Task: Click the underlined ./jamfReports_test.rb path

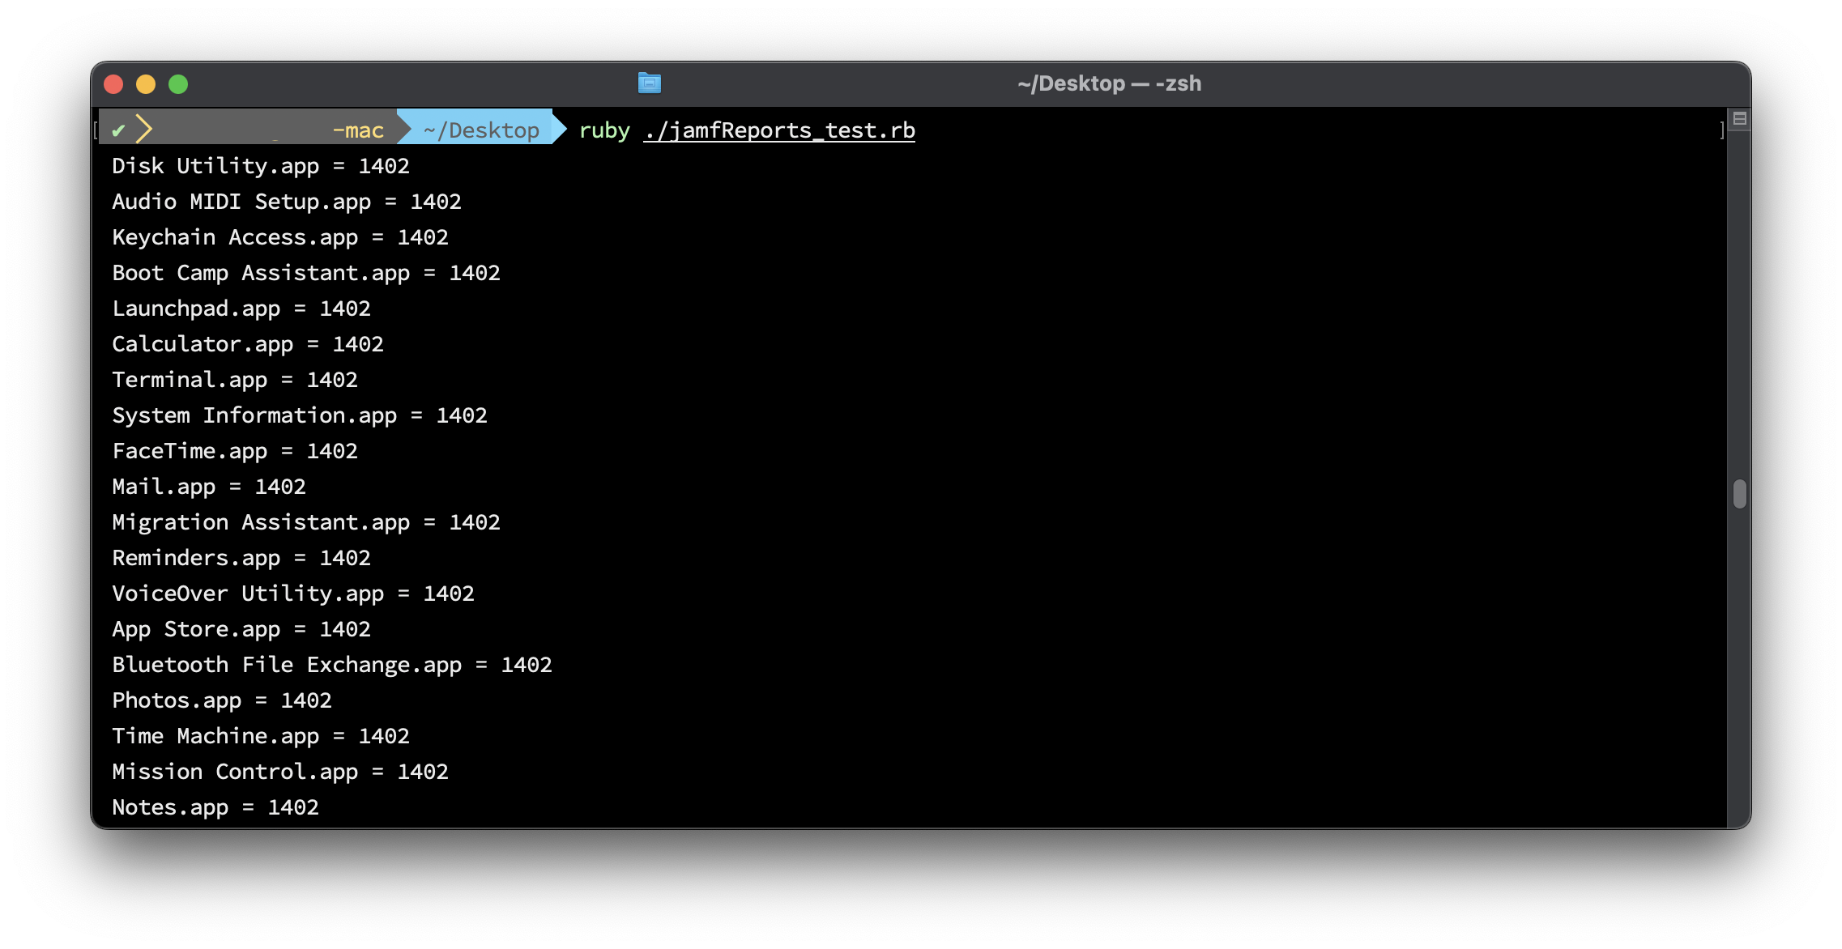Action: (x=778, y=130)
